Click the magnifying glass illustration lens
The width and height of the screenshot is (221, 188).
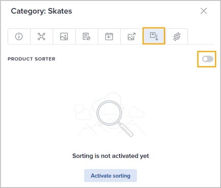[109, 113]
